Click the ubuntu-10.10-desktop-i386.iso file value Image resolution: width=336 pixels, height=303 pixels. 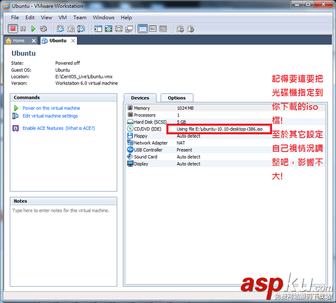click(220, 129)
